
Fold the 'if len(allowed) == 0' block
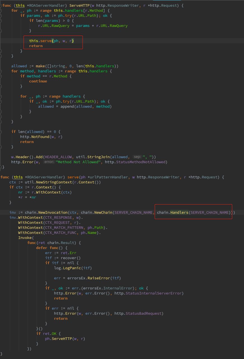point(1,132)
